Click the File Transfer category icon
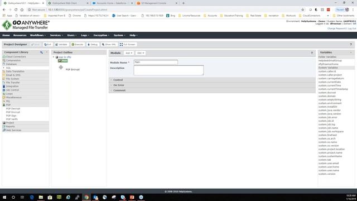 (x=4, y=83)
